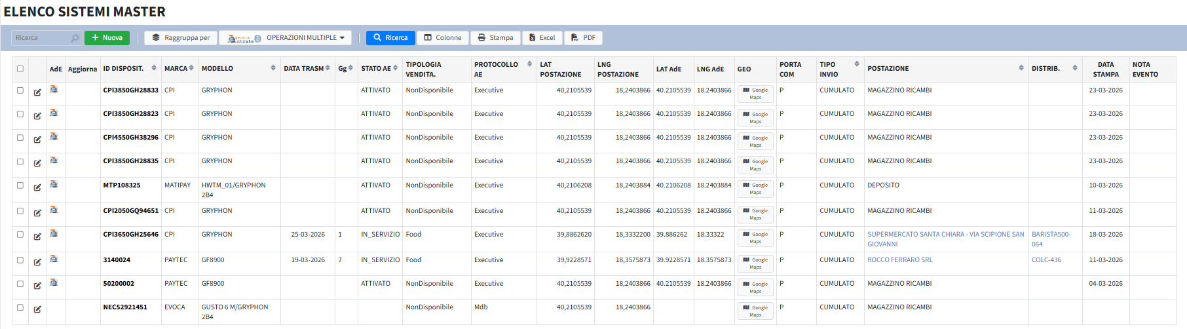Open edit for CPI2050GQ94651
The width and height of the screenshot is (1187, 329).
[37, 213]
